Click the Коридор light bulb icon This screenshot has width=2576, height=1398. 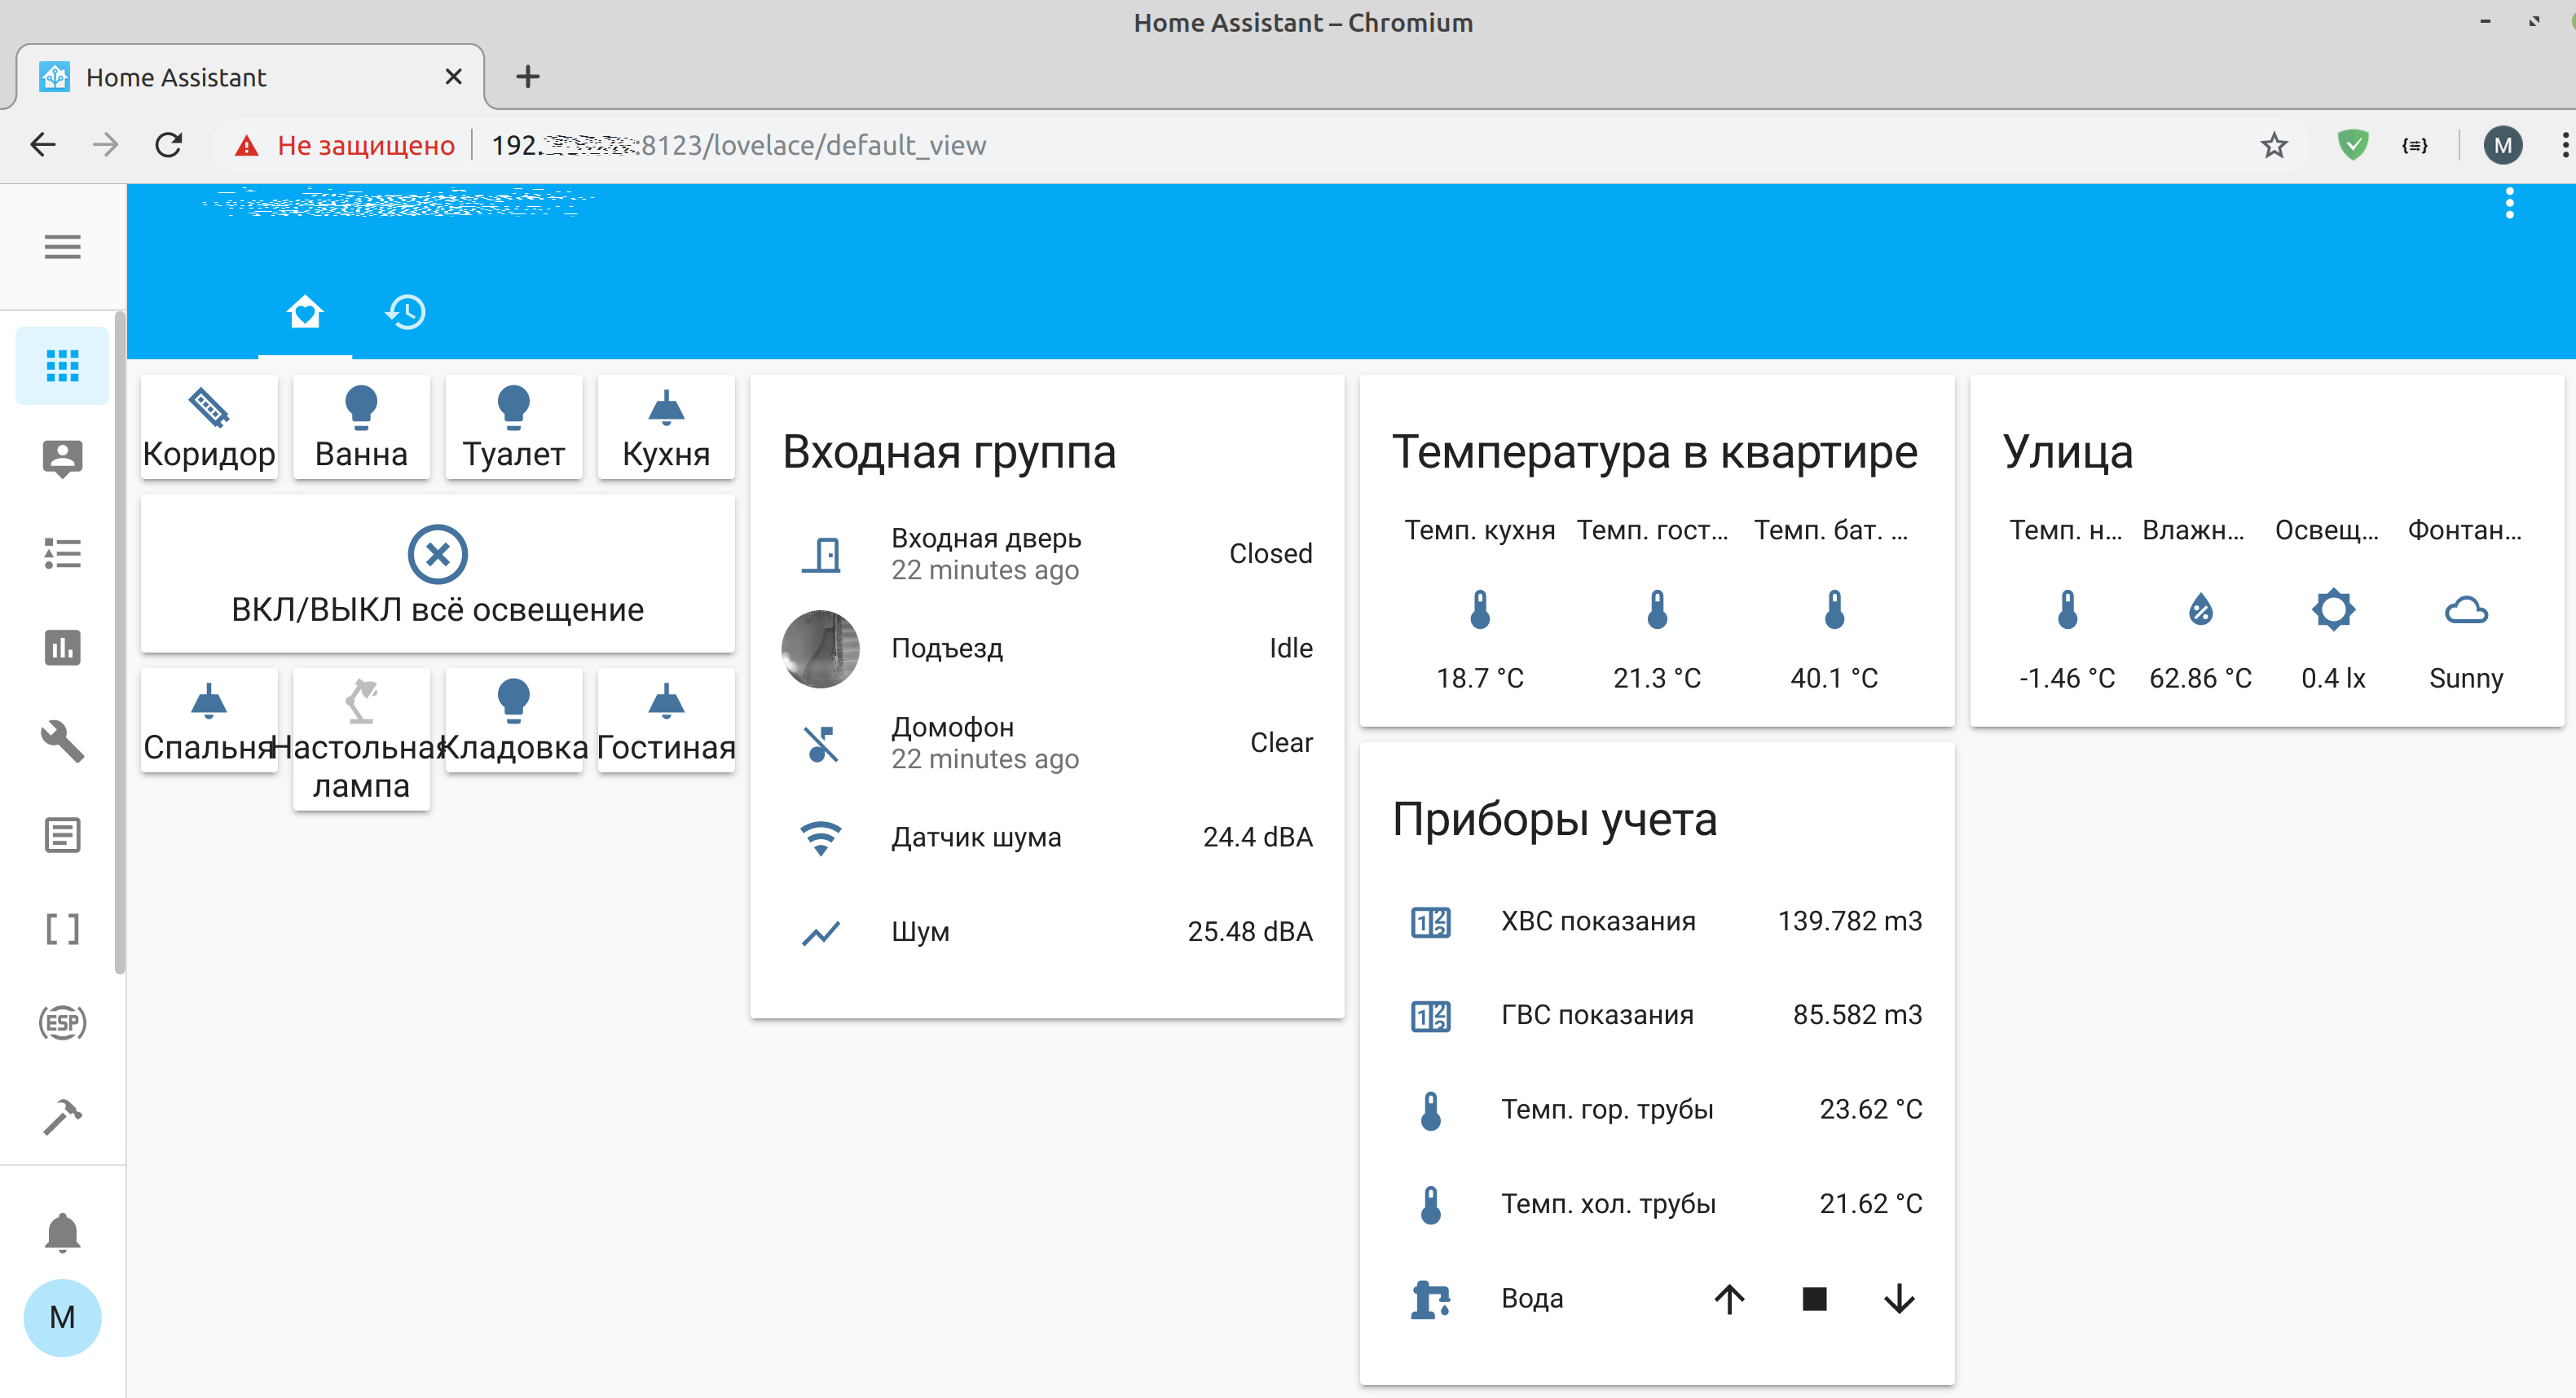207,407
